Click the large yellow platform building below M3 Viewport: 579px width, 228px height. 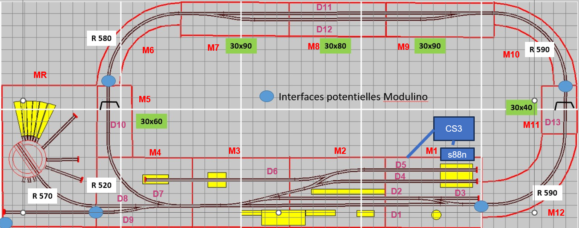pos(283,217)
